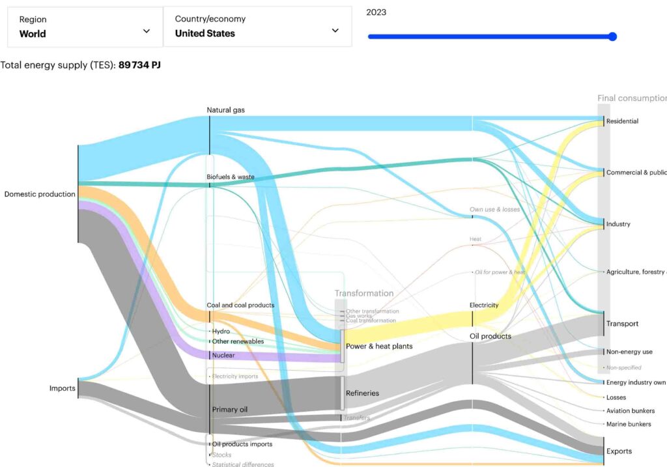Click the chevron arrow in the Region selector
The image size is (667, 467).
click(146, 31)
